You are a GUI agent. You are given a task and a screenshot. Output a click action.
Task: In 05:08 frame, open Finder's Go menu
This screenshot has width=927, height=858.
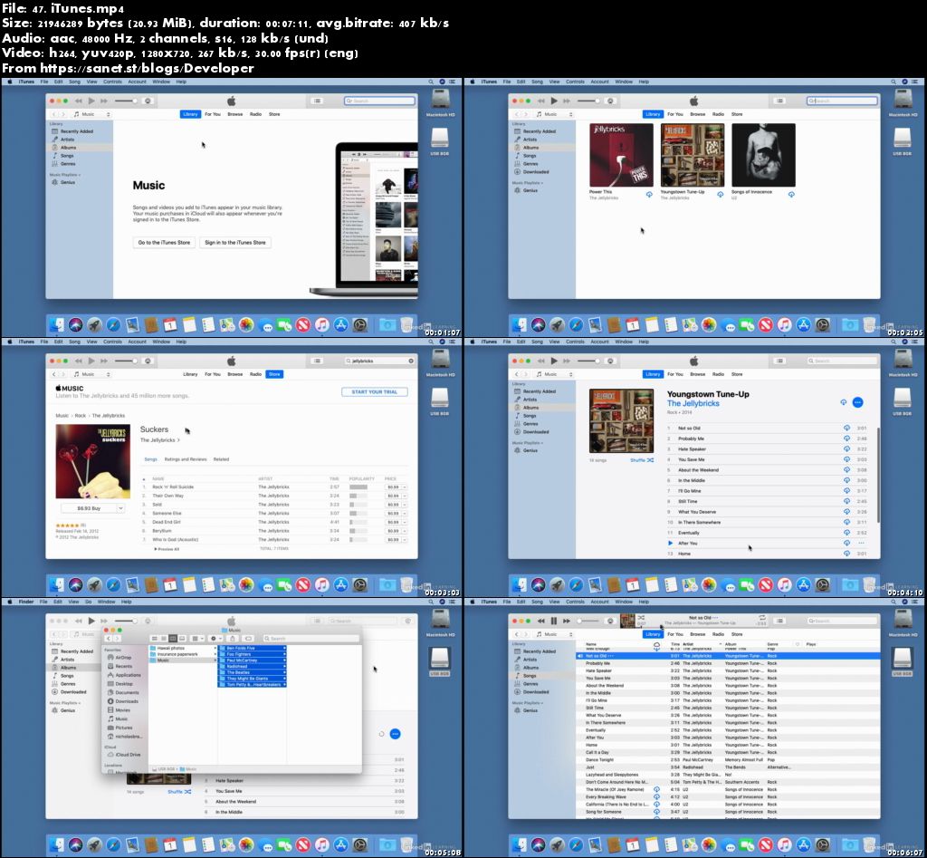pyautogui.click(x=88, y=602)
